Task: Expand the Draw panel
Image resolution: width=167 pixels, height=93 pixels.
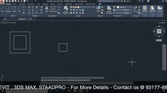Action: coord(14,16)
